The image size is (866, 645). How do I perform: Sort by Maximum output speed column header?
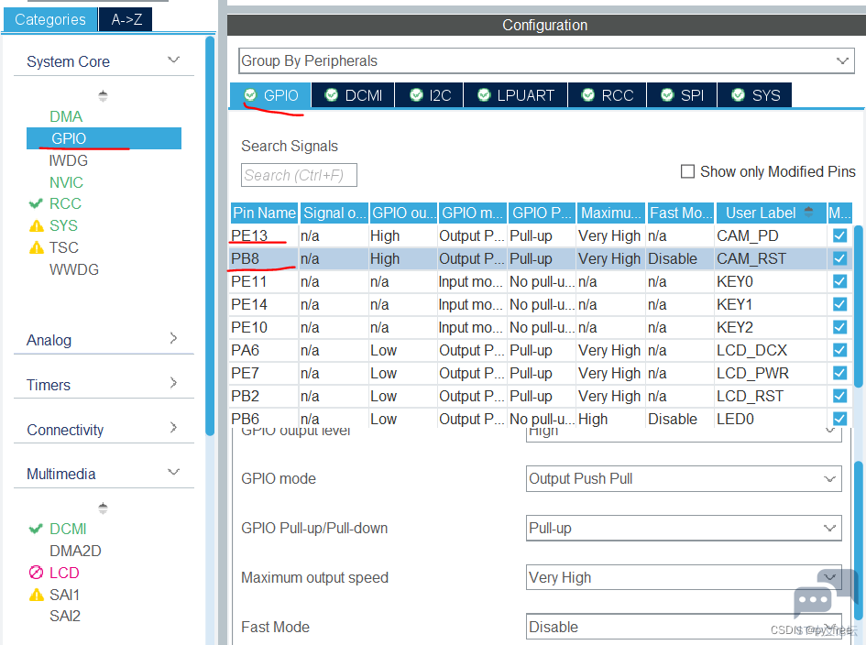click(x=611, y=213)
